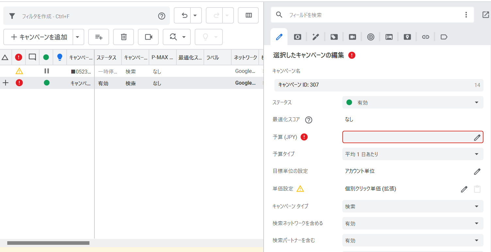Image resolution: width=491 pixels, height=252 pixels.
Task: Select the location pin tab
Action: [x=407, y=37]
